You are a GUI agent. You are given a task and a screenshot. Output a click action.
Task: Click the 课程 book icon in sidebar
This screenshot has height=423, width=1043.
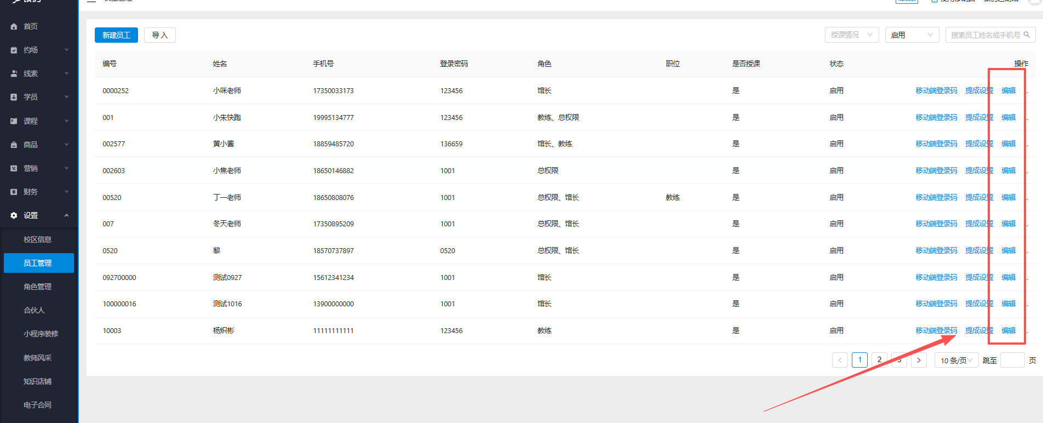tap(14, 121)
